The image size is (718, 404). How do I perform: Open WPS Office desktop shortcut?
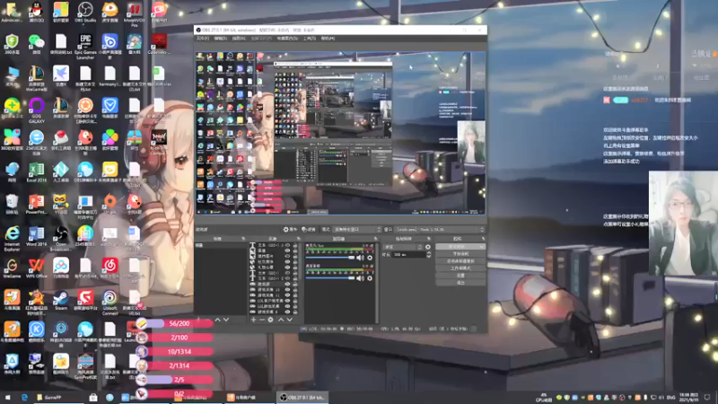pos(36,268)
